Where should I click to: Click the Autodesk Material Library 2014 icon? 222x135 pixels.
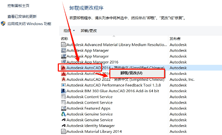(63, 131)
